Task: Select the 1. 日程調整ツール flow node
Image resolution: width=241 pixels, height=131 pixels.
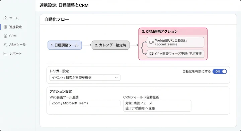Action: (65, 45)
